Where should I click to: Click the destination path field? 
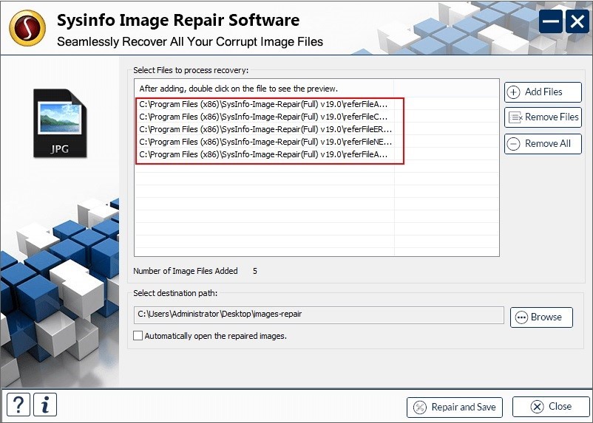319,315
